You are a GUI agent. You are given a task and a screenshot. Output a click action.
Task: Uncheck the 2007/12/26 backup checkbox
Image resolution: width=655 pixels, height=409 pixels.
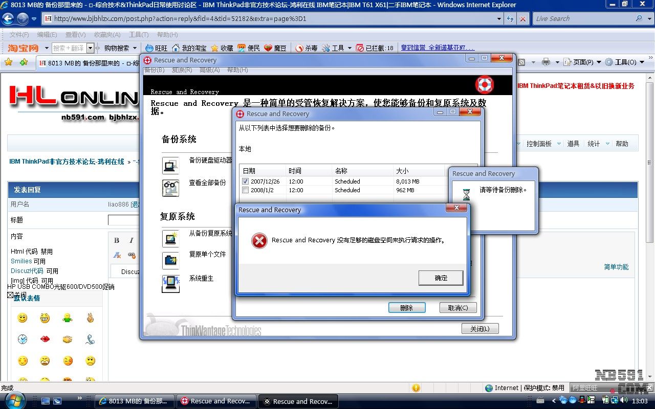246,181
